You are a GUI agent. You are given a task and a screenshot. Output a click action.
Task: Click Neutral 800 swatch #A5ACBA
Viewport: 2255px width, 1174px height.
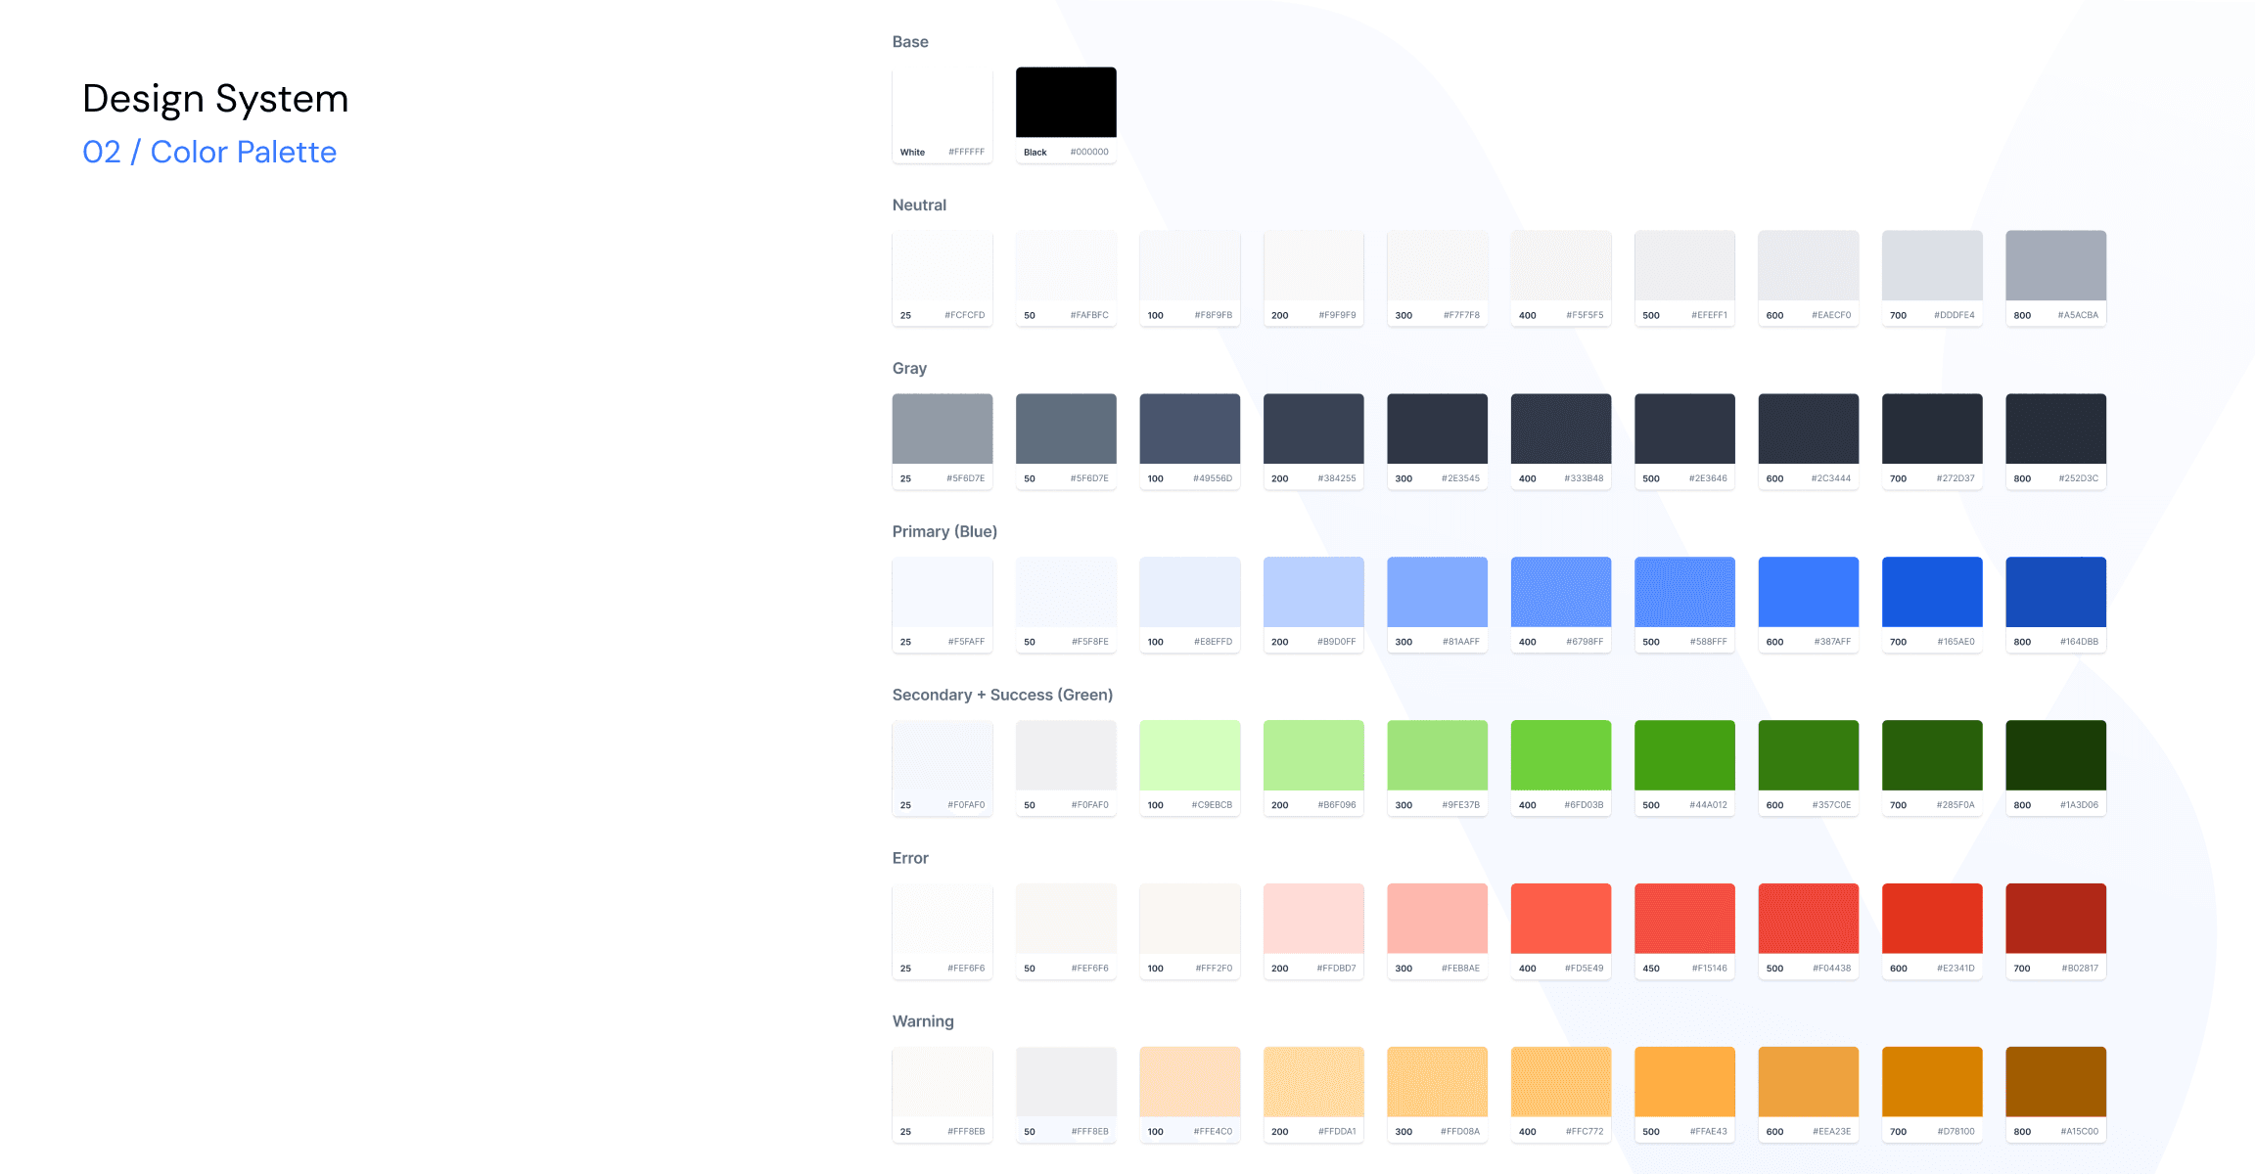coord(2055,266)
